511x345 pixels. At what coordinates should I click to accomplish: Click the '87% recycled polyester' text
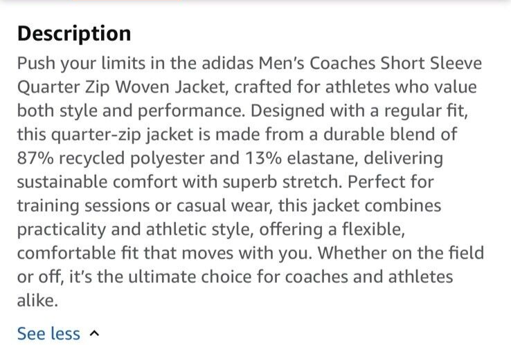(111, 158)
